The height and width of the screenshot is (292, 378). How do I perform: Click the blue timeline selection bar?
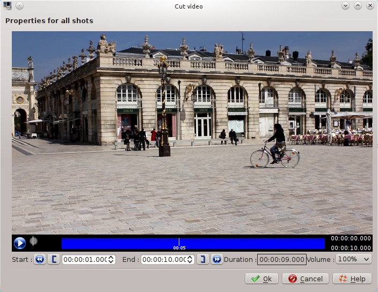point(193,244)
